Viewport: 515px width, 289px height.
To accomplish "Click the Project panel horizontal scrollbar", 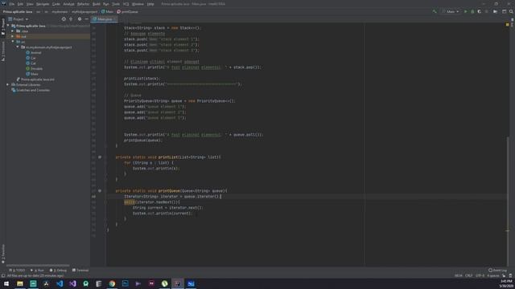I will point(38,265).
